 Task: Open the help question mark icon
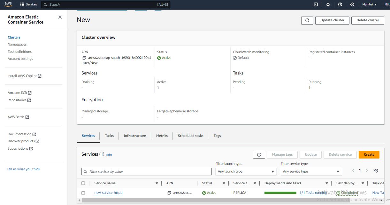(x=340, y=4)
